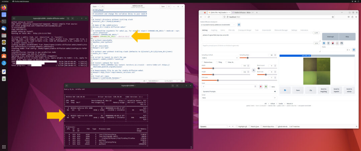Refresh the Stable Diffusion checkpoint list

pos(239,25)
